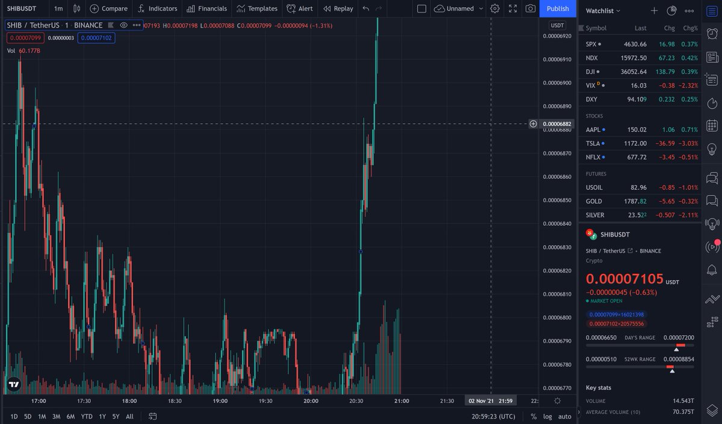Select the 1D date range

coord(14,416)
